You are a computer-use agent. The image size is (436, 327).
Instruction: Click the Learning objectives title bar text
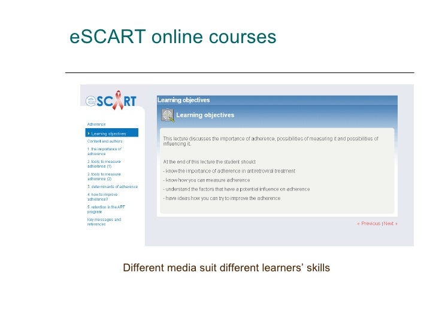point(183,100)
